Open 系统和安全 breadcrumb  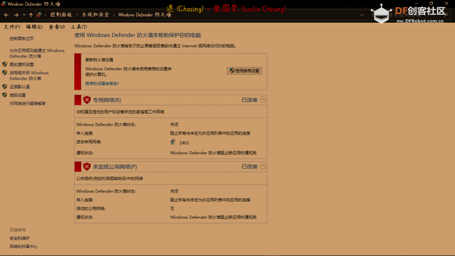point(95,14)
